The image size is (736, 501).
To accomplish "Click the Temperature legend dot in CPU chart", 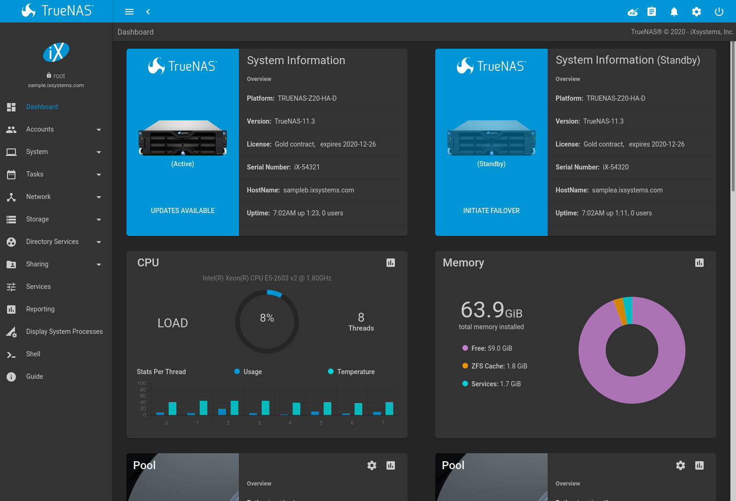I will point(331,371).
